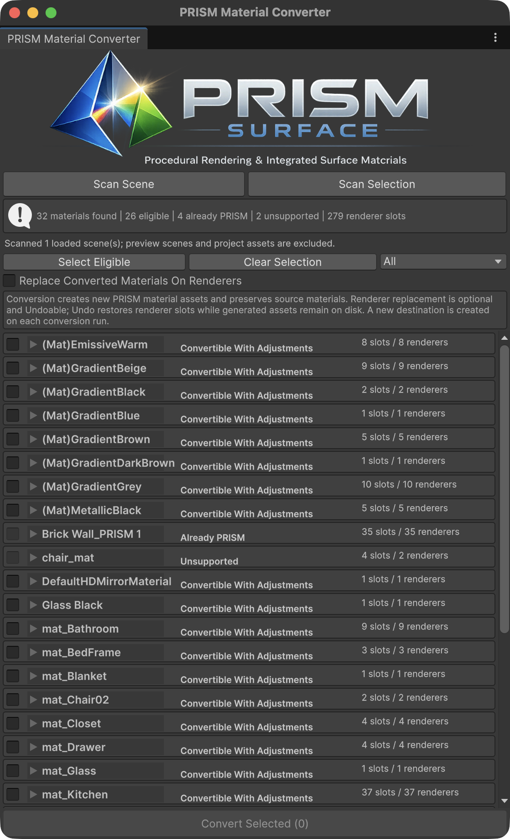
Task: Check the mat_BedFrame checkbox
Action: coord(13,652)
